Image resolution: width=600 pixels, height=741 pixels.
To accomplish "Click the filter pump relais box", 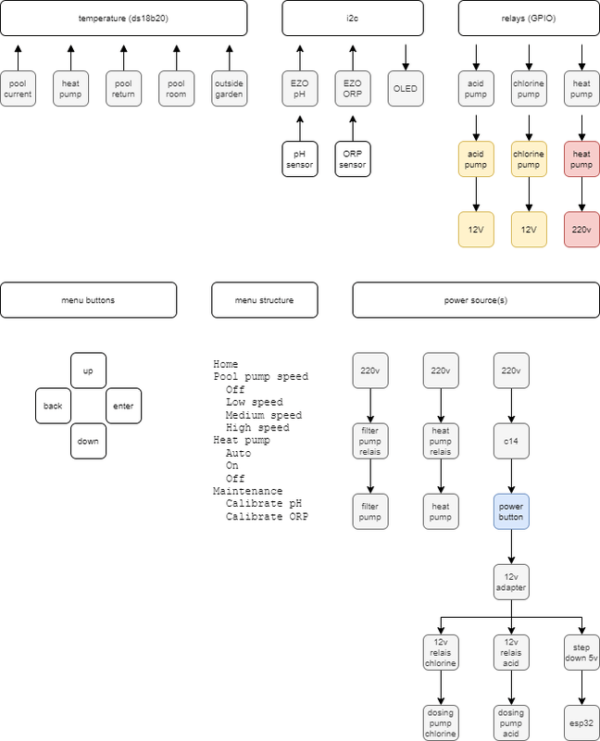I will click(x=370, y=441).
